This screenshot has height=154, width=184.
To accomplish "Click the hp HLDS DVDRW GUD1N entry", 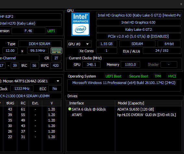I will (147, 115).
